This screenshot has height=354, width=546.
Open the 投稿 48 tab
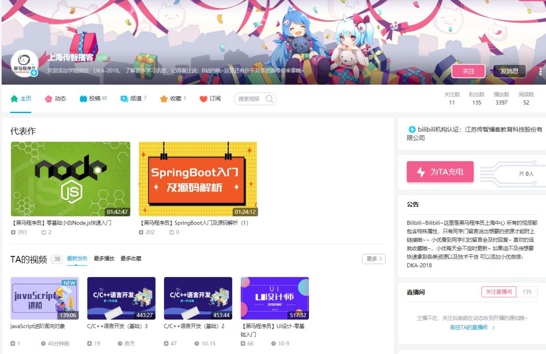click(93, 99)
